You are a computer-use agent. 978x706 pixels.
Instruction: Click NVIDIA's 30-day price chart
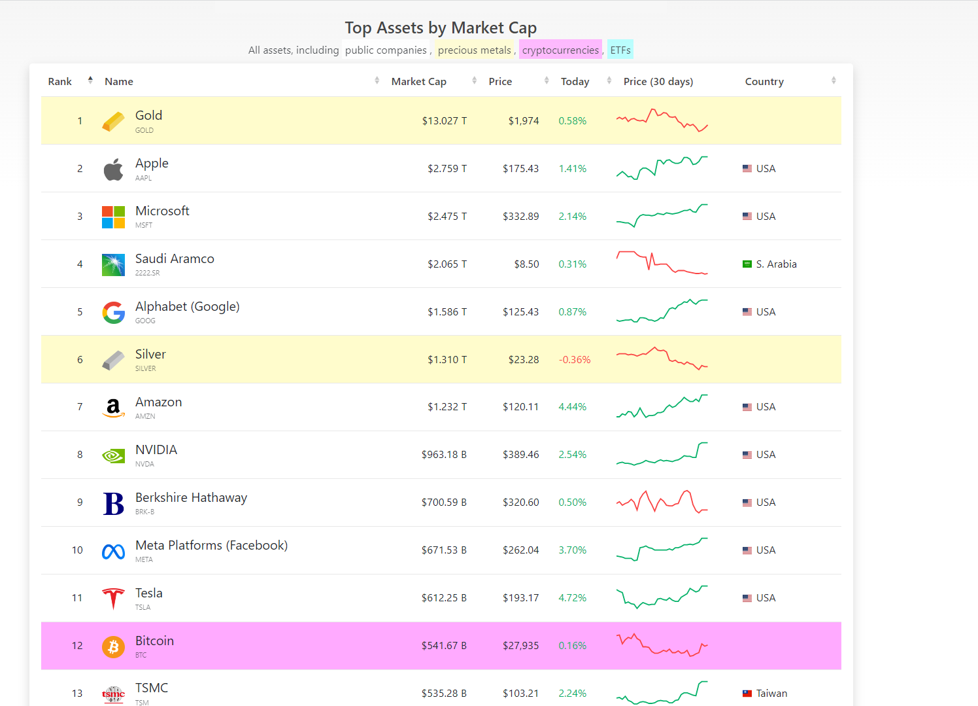coord(662,454)
